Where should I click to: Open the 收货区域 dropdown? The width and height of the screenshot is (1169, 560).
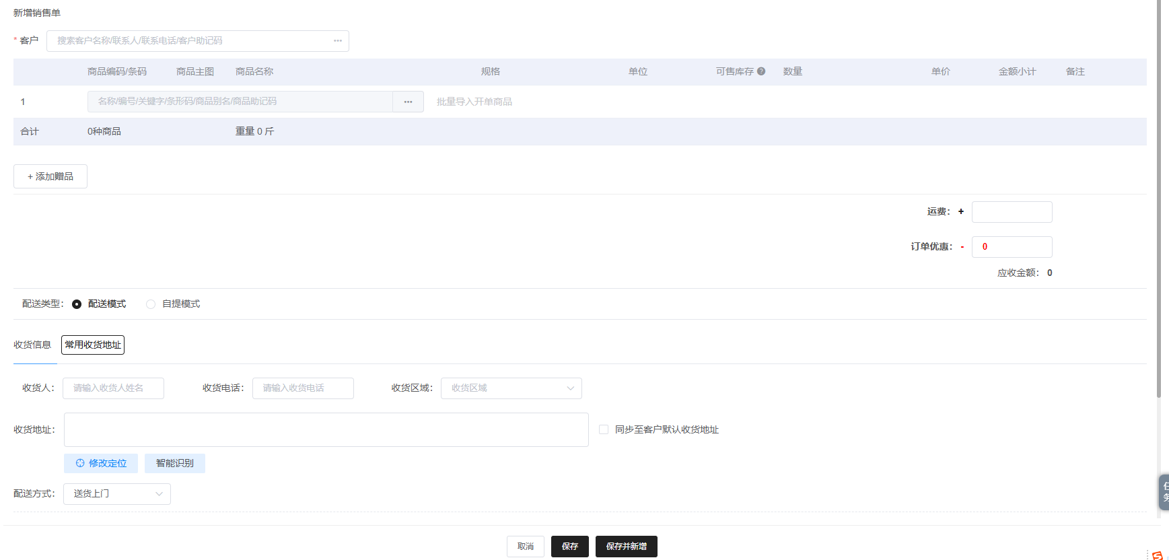tap(511, 388)
